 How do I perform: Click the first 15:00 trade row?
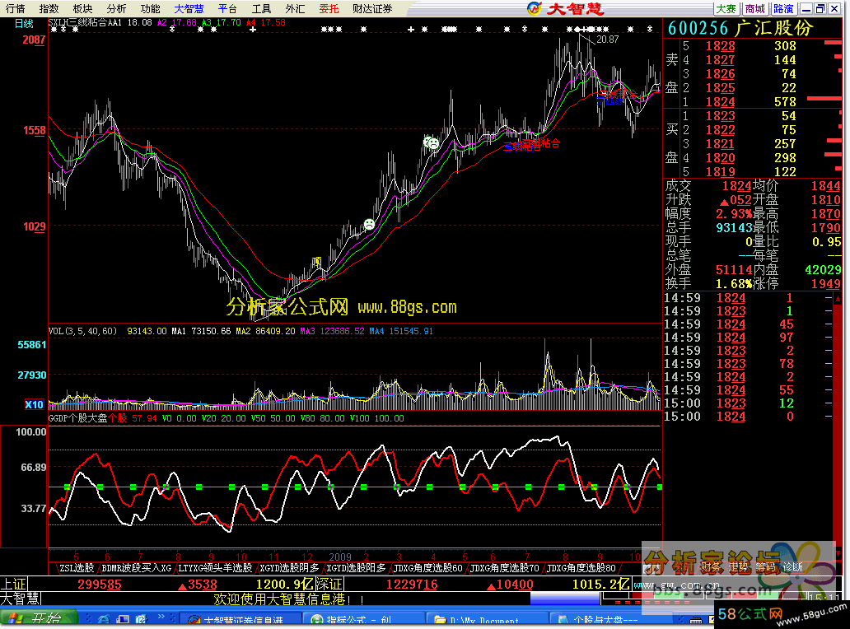(x=748, y=403)
